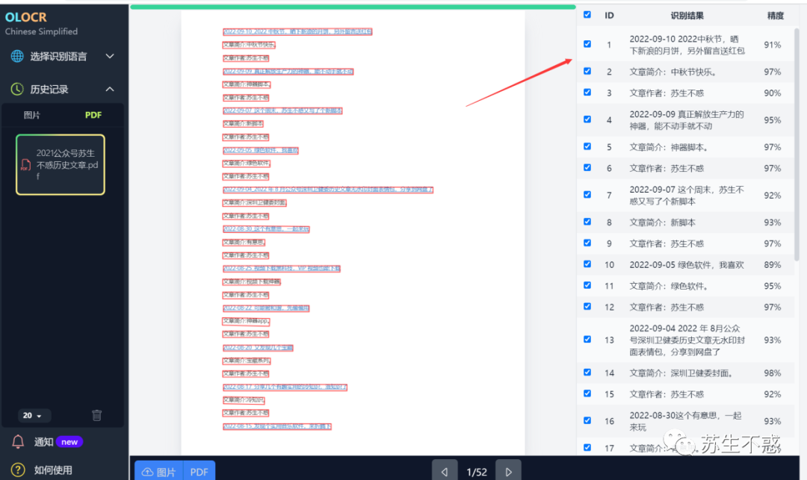807x480 pixels.
Task: Select result 2022-09-09 真正解放生产力的神器
Action: coord(687,120)
